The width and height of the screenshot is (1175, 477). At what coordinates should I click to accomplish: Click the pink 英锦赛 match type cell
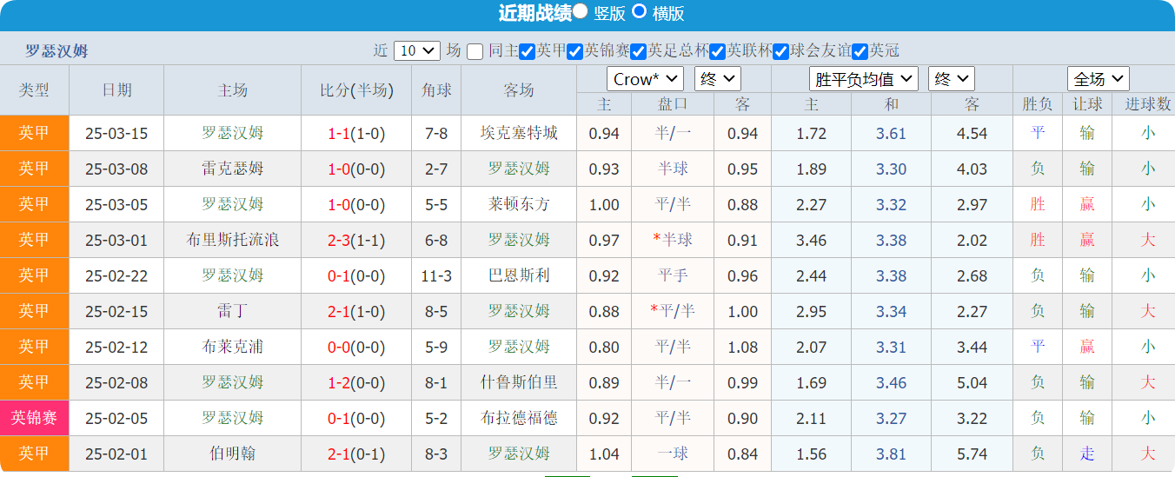(x=34, y=418)
